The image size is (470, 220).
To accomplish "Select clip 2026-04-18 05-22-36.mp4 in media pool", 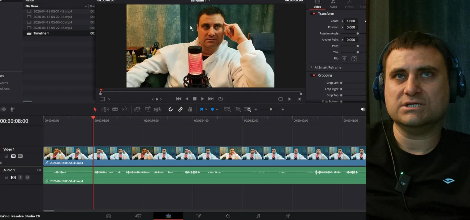I will point(53,28).
